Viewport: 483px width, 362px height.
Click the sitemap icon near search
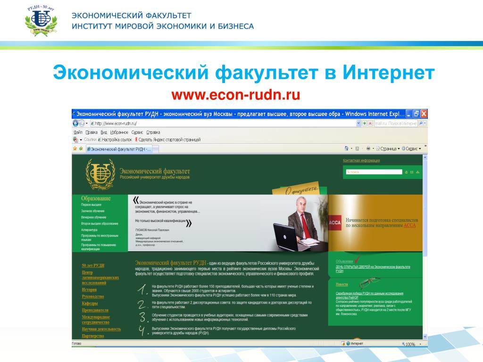point(418,172)
